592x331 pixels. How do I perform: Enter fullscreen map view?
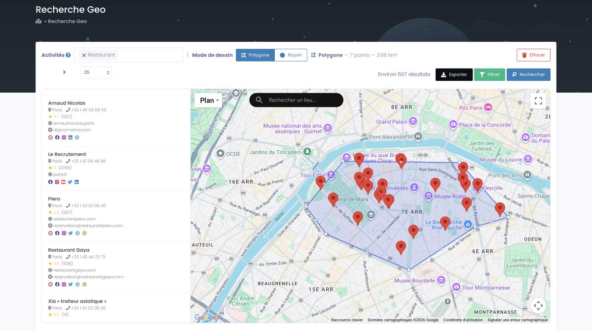[538, 100]
